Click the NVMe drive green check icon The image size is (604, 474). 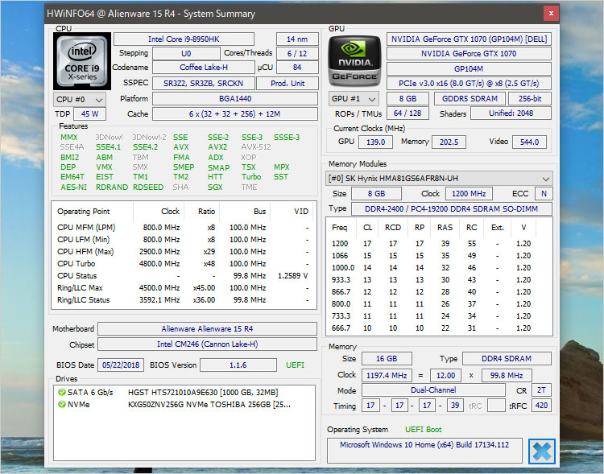click(x=62, y=405)
